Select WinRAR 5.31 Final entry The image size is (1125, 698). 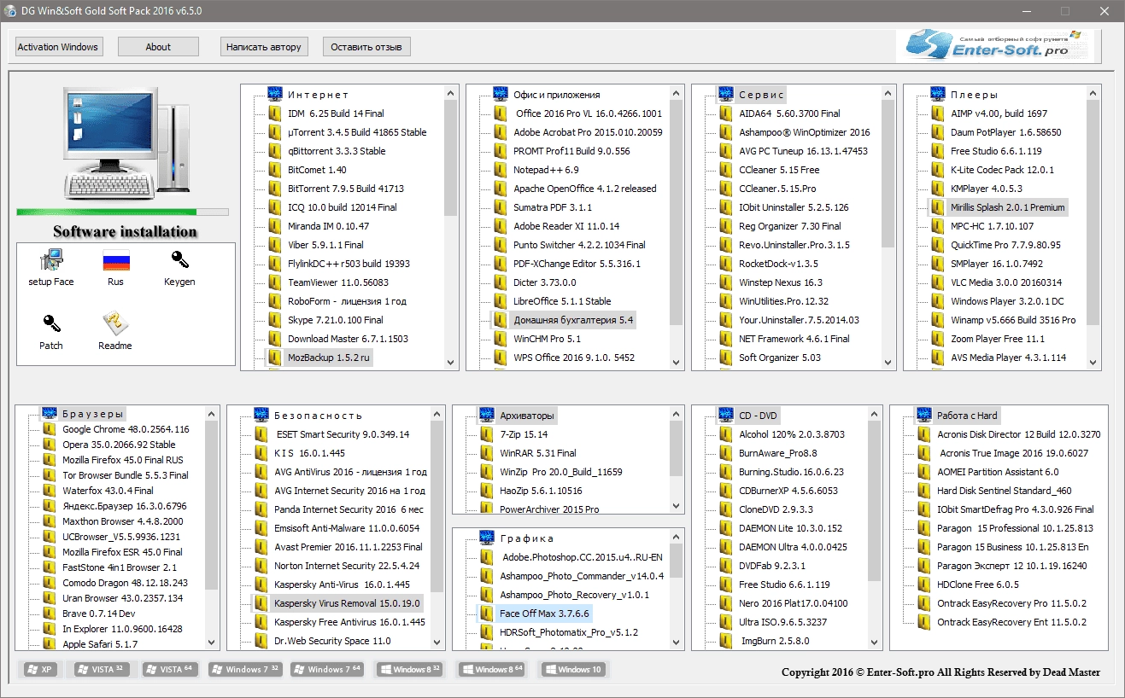(x=538, y=453)
